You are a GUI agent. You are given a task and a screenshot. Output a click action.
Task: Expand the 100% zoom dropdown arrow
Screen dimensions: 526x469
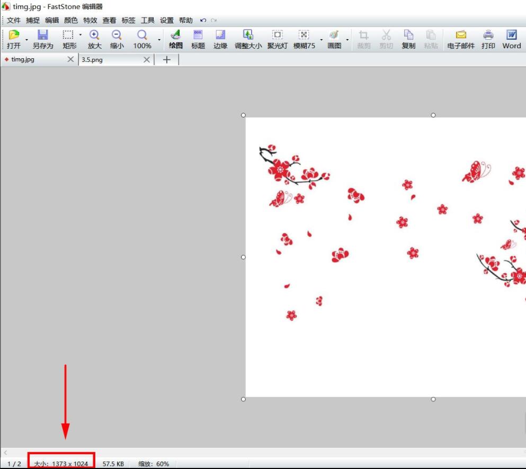click(x=159, y=40)
